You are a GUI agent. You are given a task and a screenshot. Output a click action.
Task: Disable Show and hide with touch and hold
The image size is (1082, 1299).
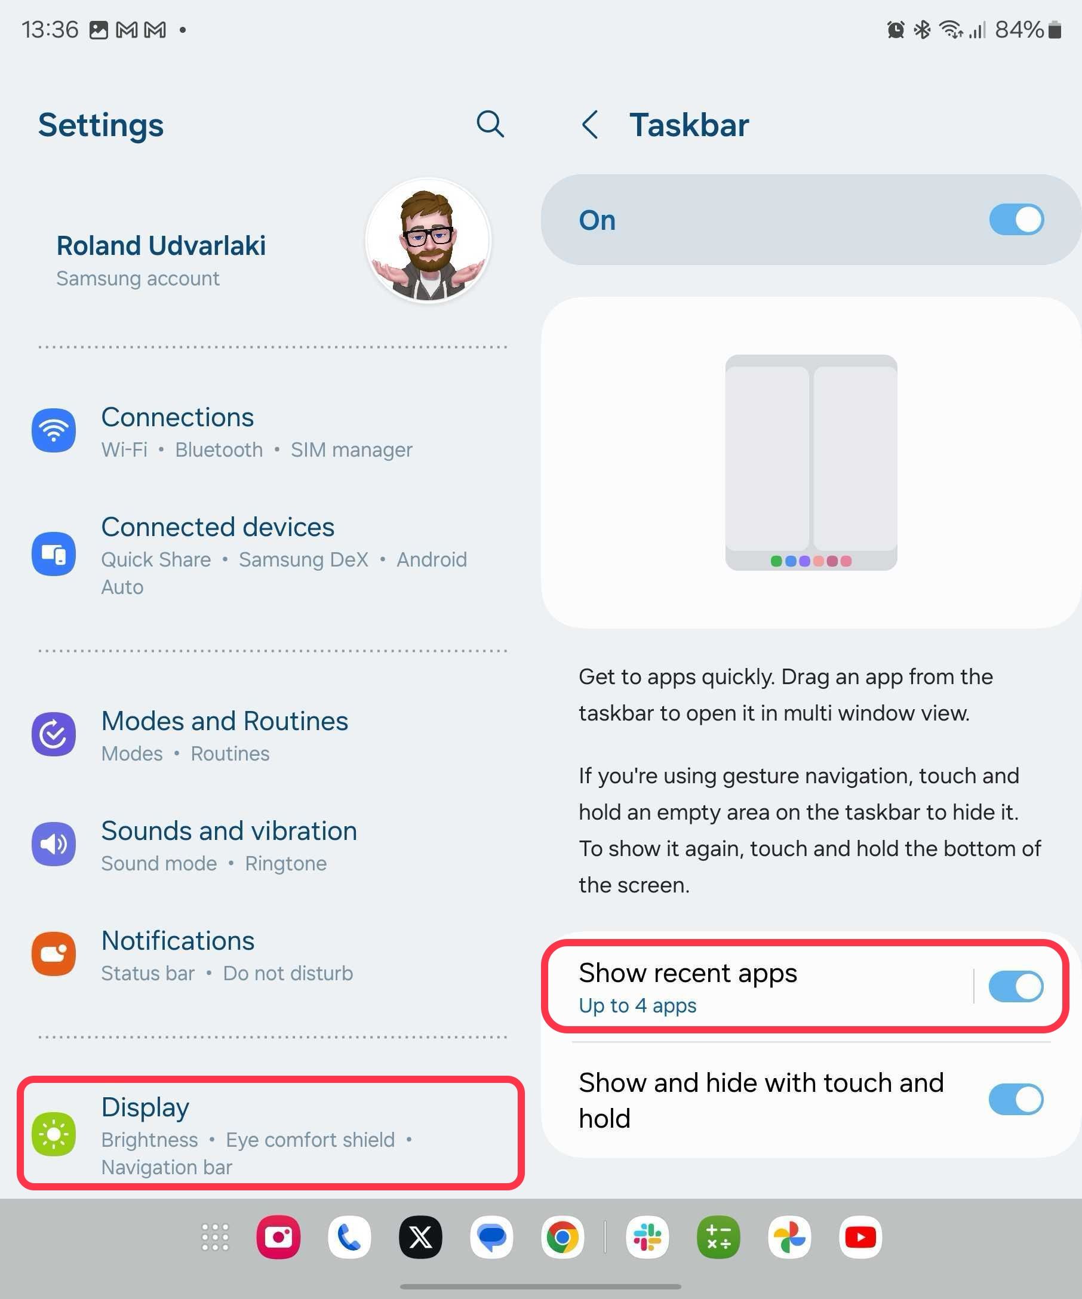pos(1016,1099)
